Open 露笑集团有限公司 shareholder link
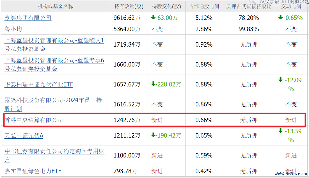This screenshot has height=178, width=309. pyautogui.click(x=28, y=18)
